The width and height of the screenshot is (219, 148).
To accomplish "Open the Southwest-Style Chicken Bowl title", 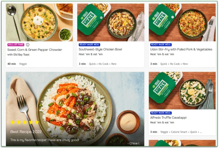I will (100, 49).
